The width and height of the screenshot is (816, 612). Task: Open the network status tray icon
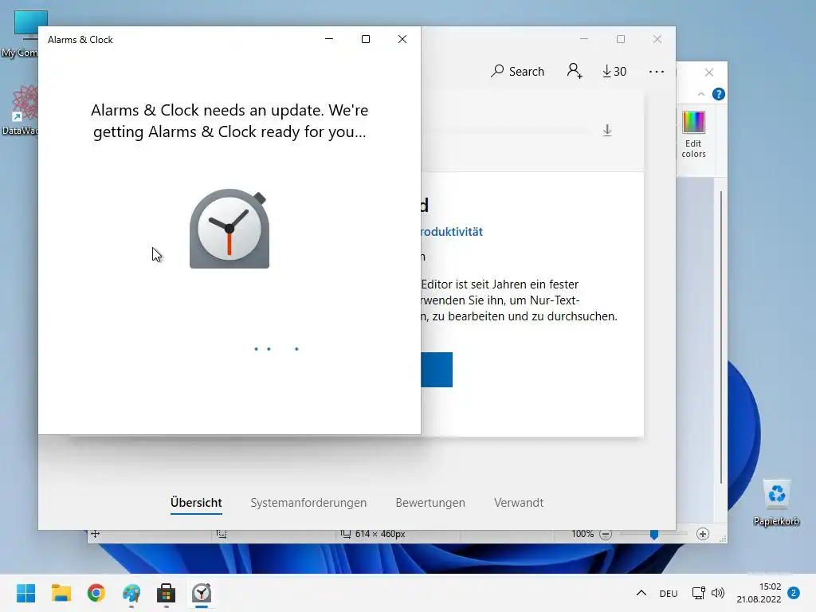click(x=698, y=593)
